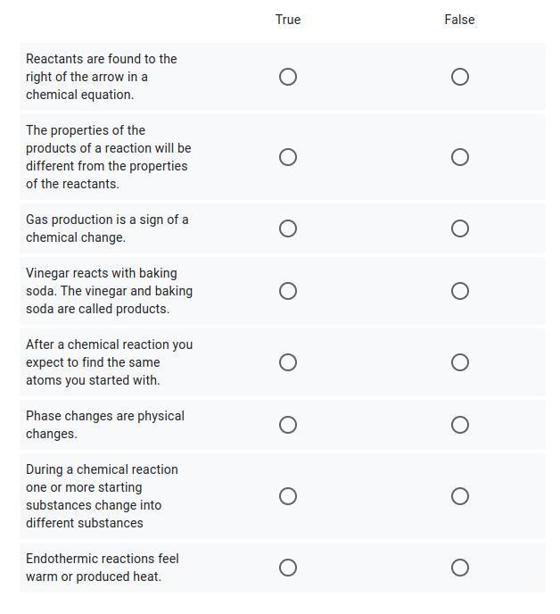Select False for 'Endothermic reactions feel warm'
Viewport: 560px width, 614px height.
point(460,568)
